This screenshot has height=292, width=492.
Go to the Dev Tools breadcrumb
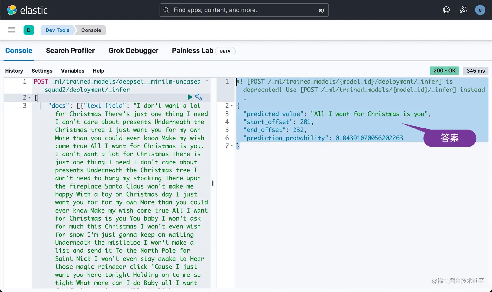(57, 30)
